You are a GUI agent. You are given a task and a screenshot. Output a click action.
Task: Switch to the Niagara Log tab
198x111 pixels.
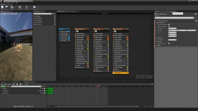[x=16, y=82]
